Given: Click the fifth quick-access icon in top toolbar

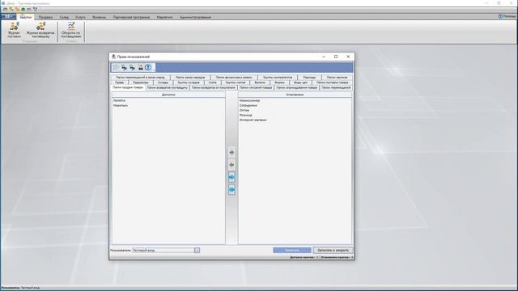Looking at the screenshot, I should 29,9.
